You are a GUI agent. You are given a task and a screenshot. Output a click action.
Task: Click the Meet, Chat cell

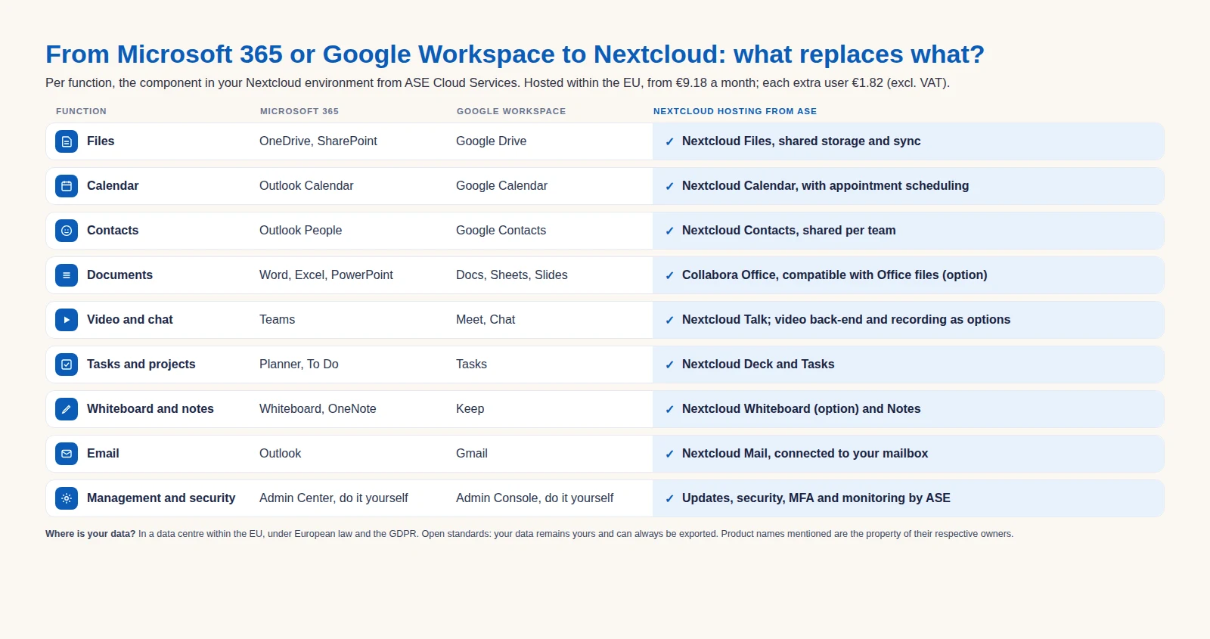coord(486,320)
